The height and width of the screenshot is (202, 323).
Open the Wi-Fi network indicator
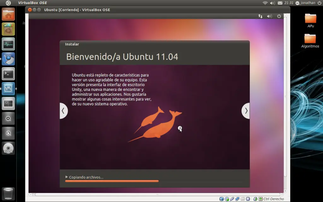[x=265, y=3]
